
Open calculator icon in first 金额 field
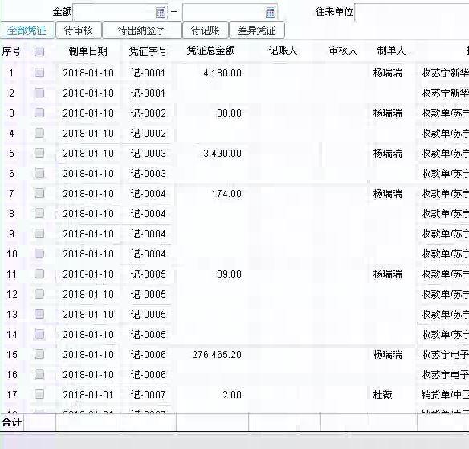161,12
